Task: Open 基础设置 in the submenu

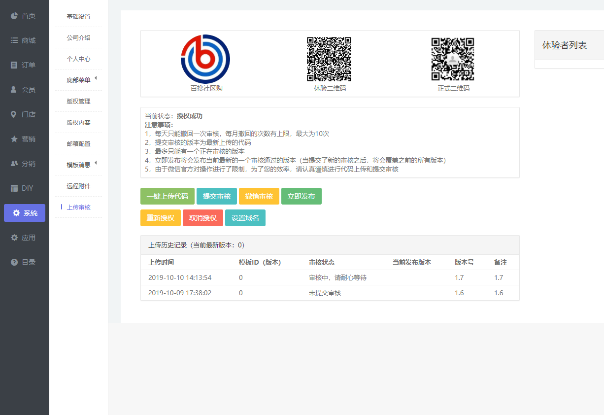Action: [79, 17]
